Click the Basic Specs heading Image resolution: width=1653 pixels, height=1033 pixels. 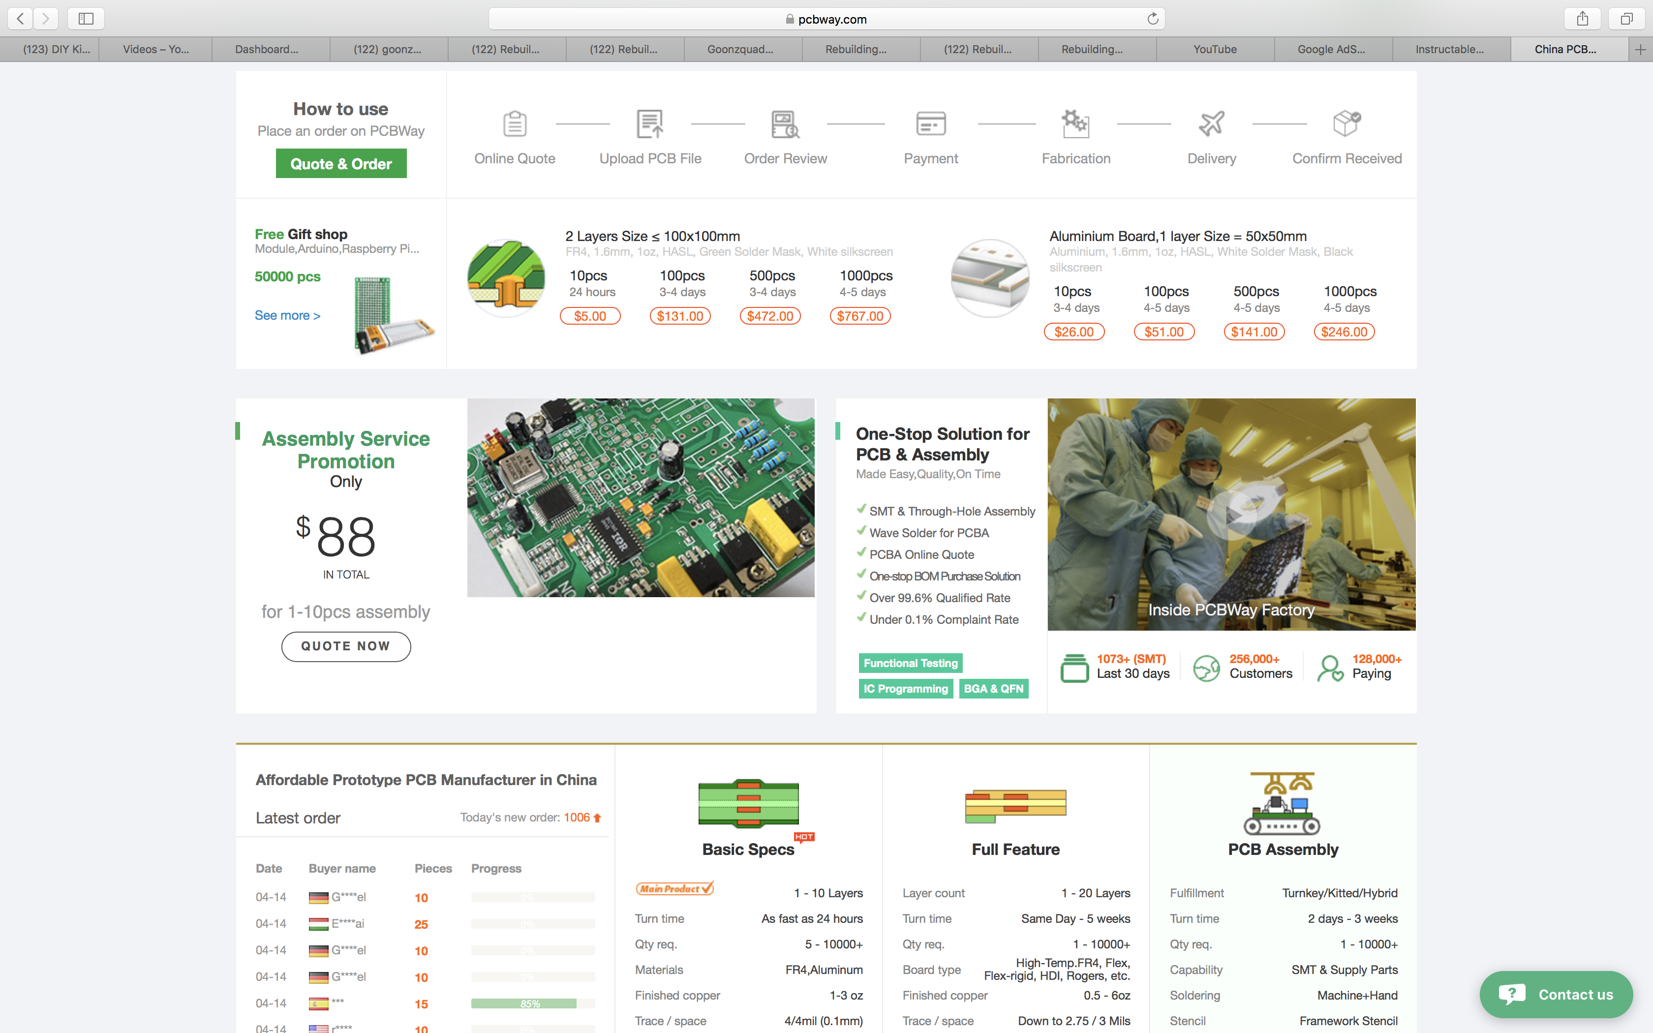pos(748,849)
